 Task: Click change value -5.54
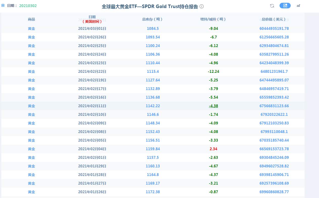coord(213,97)
